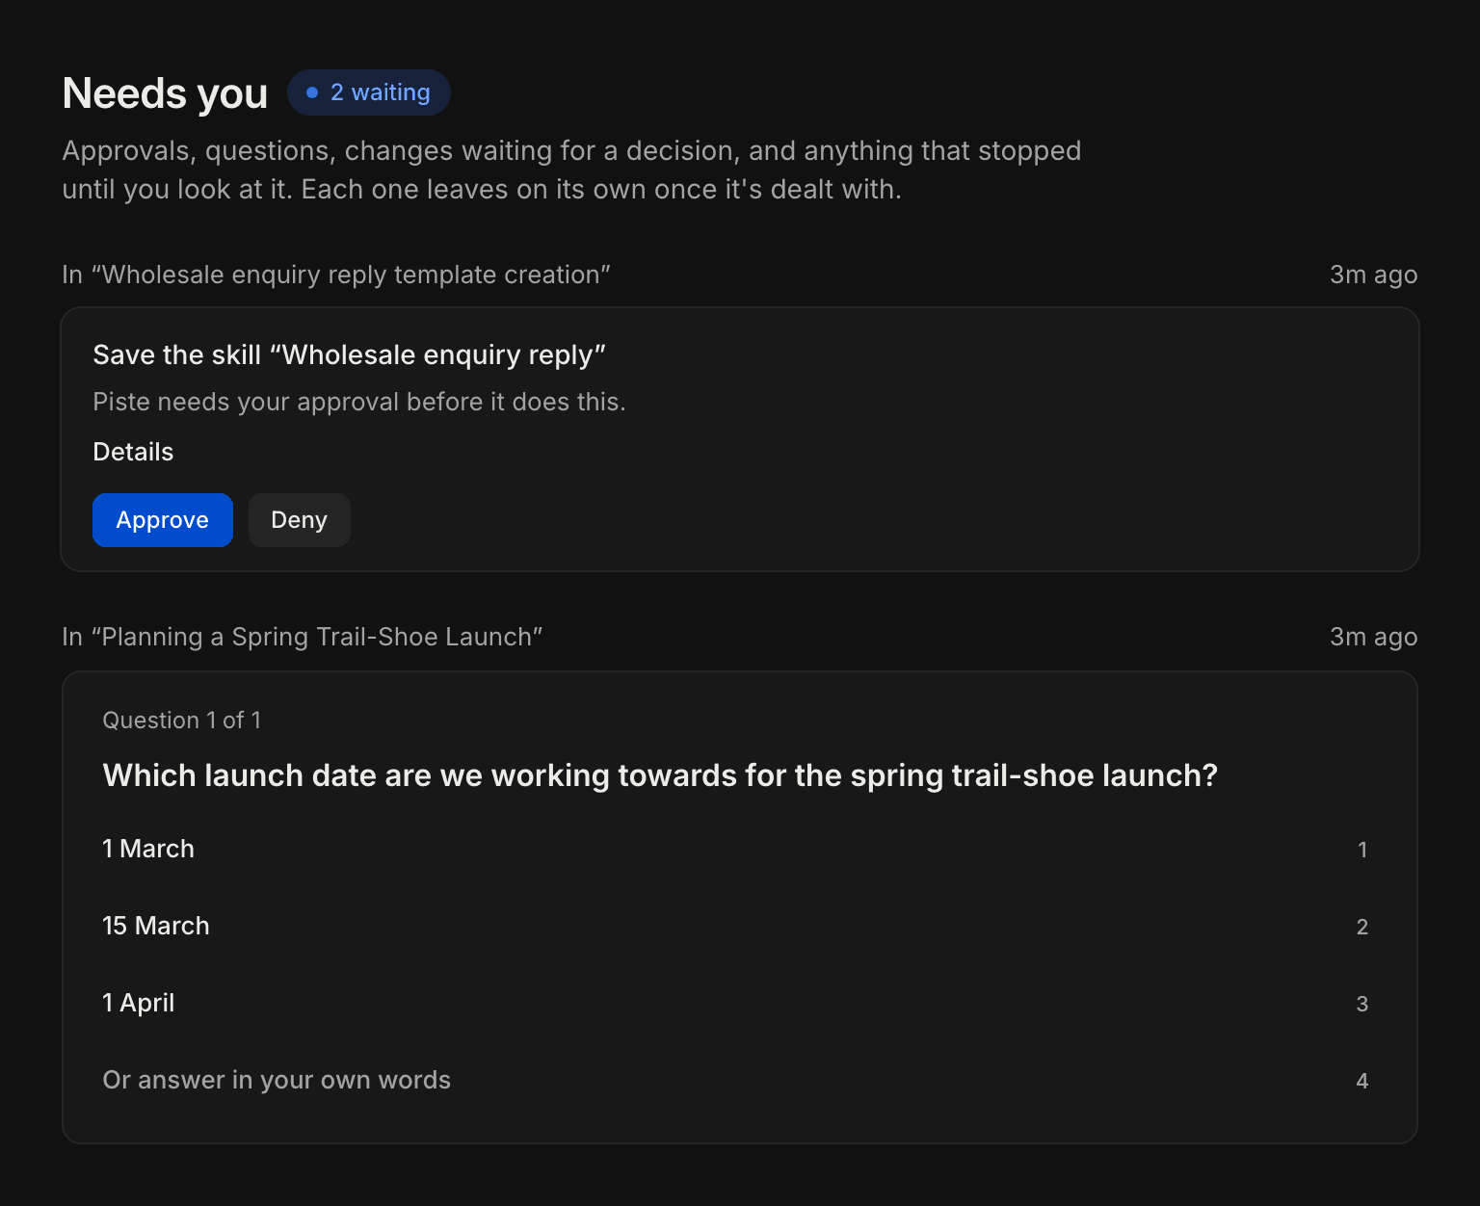This screenshot has height=1206, width=1480.
Task: Click the 3m ago timestamp for Trail-Shoe Launch
Action: click(x=1373, y=637)
